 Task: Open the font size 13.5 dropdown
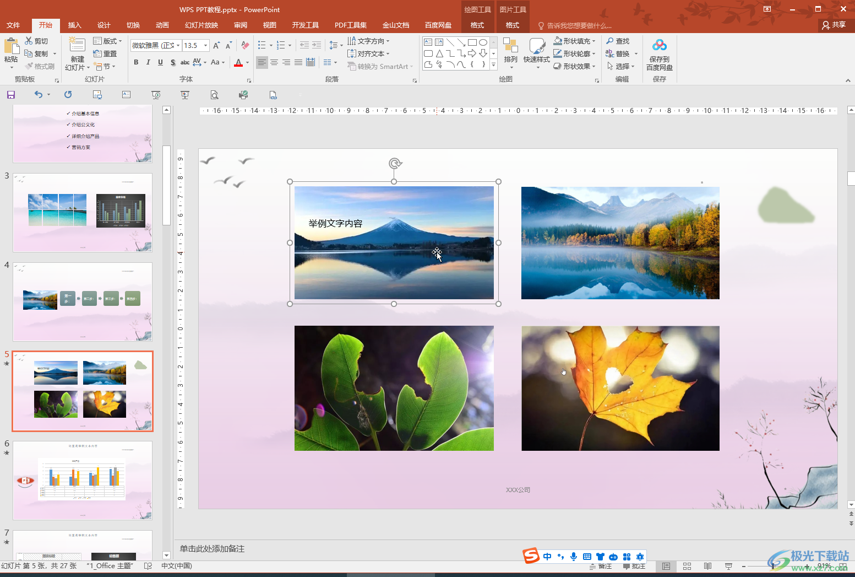click(x=206, y=45)
